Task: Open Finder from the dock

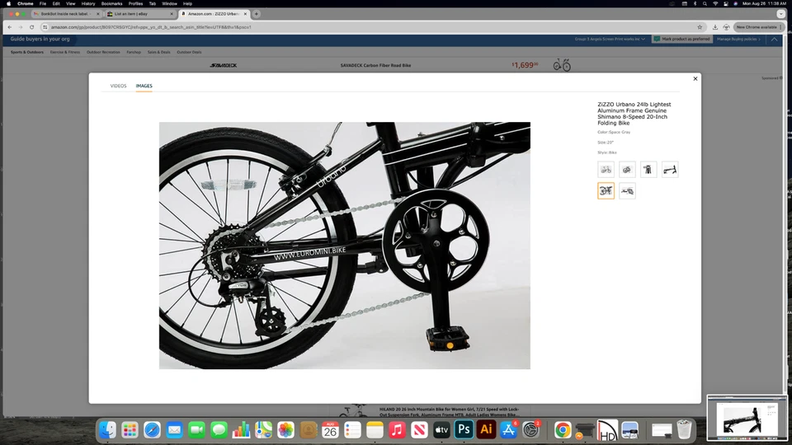Action: (x=107, y=430)
